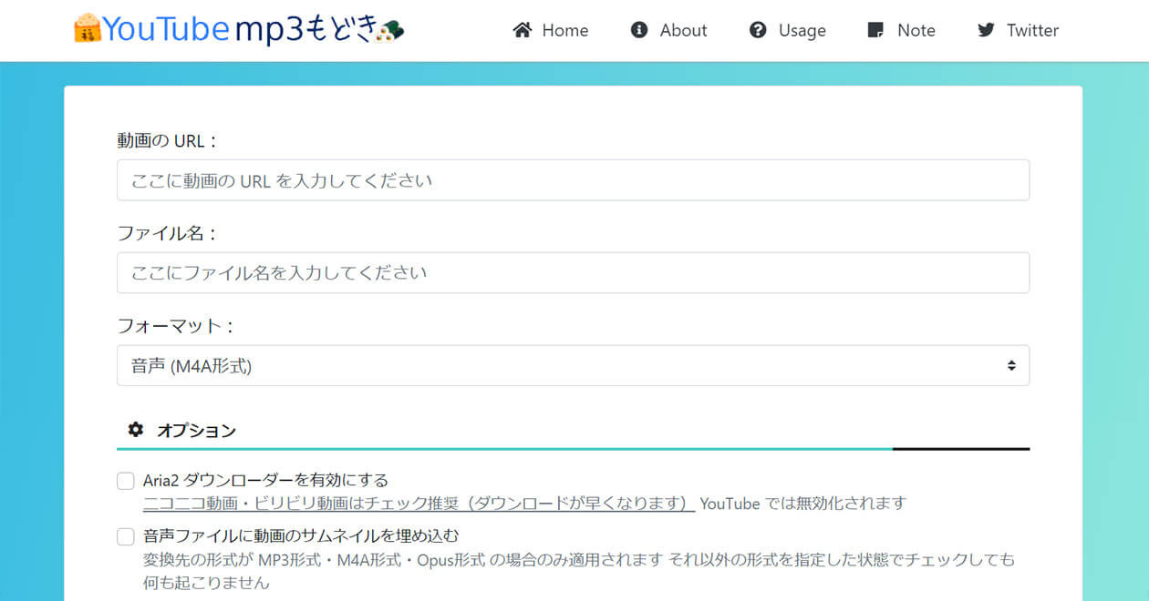This screenshot has height=601, width=1149.
Task: Open the Usage nav item
Action: 788,30
